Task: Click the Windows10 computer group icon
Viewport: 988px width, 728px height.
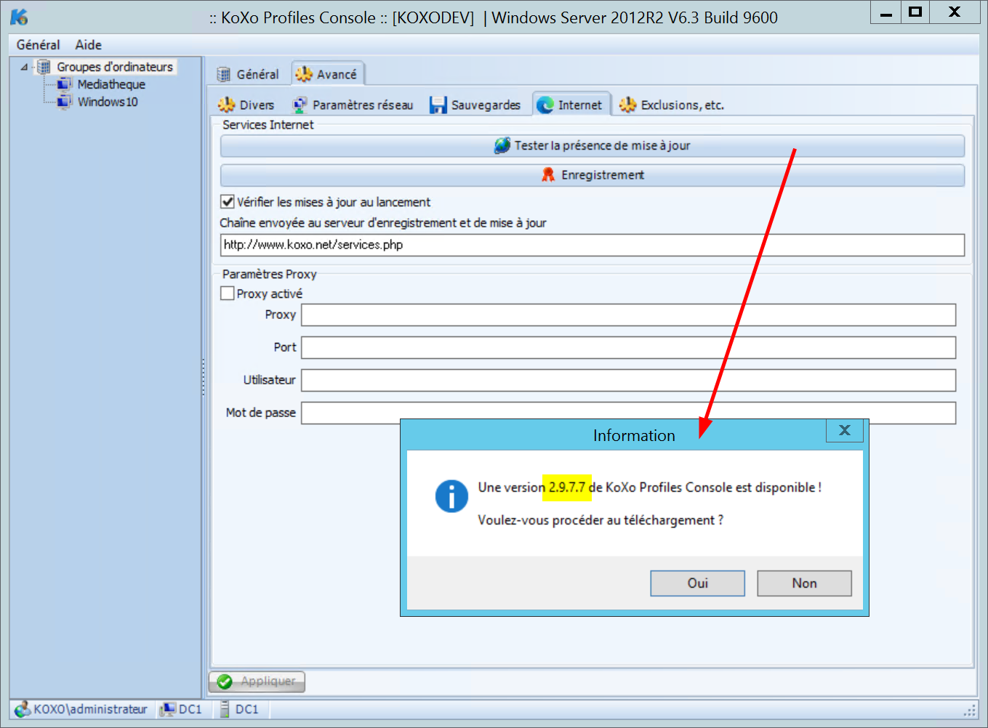Action: point(65,102)
